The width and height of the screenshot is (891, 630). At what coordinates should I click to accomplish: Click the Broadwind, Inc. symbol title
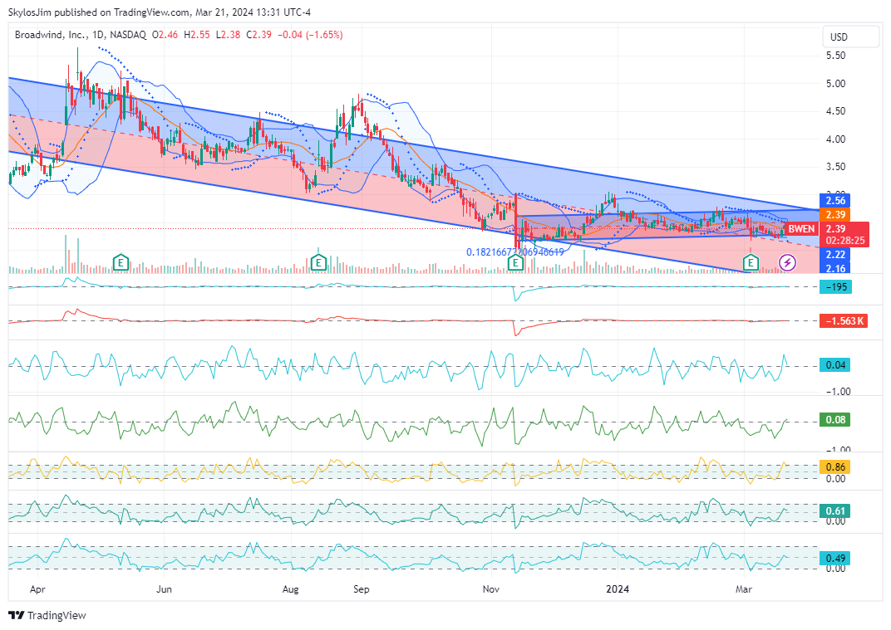(x=51, y=35)
